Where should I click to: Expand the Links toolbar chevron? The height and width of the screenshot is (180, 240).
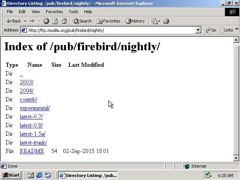[237, 28]
